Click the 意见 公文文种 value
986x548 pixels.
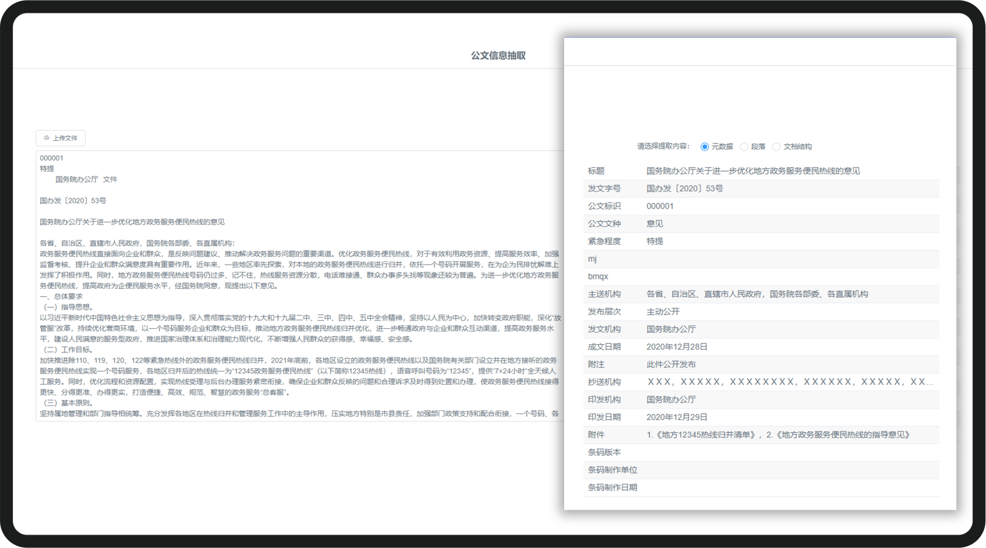pyautogui.click(x=655, y=224)
